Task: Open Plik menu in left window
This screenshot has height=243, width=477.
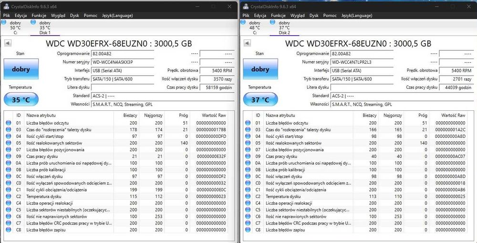Action: point(7,16)
